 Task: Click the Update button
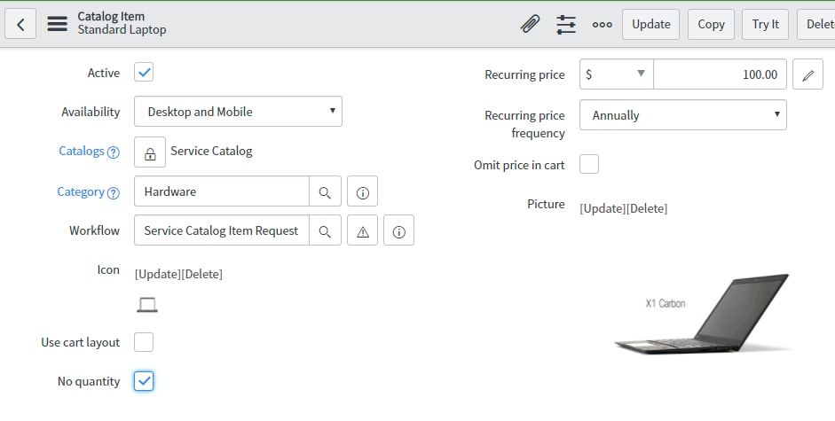[x=650, y=25]
